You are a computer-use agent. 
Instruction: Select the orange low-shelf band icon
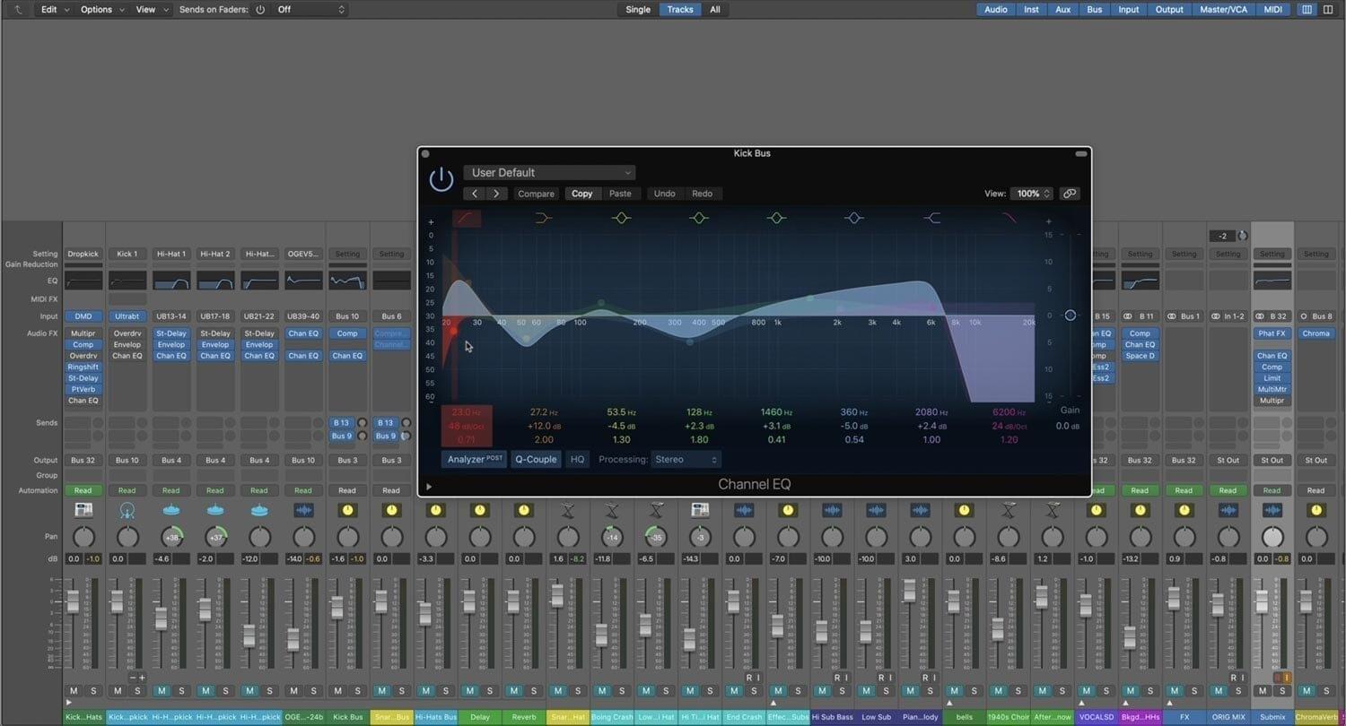click(x=543, y=218)
